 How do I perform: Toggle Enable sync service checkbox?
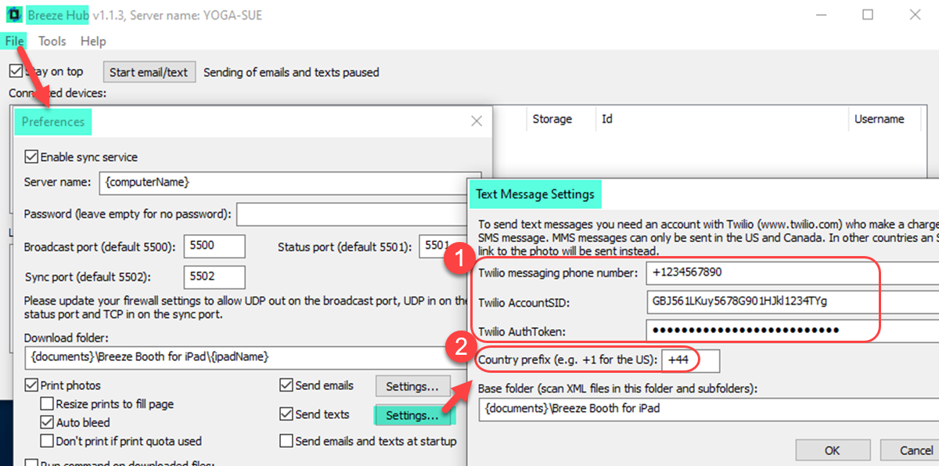click(31, 157)
